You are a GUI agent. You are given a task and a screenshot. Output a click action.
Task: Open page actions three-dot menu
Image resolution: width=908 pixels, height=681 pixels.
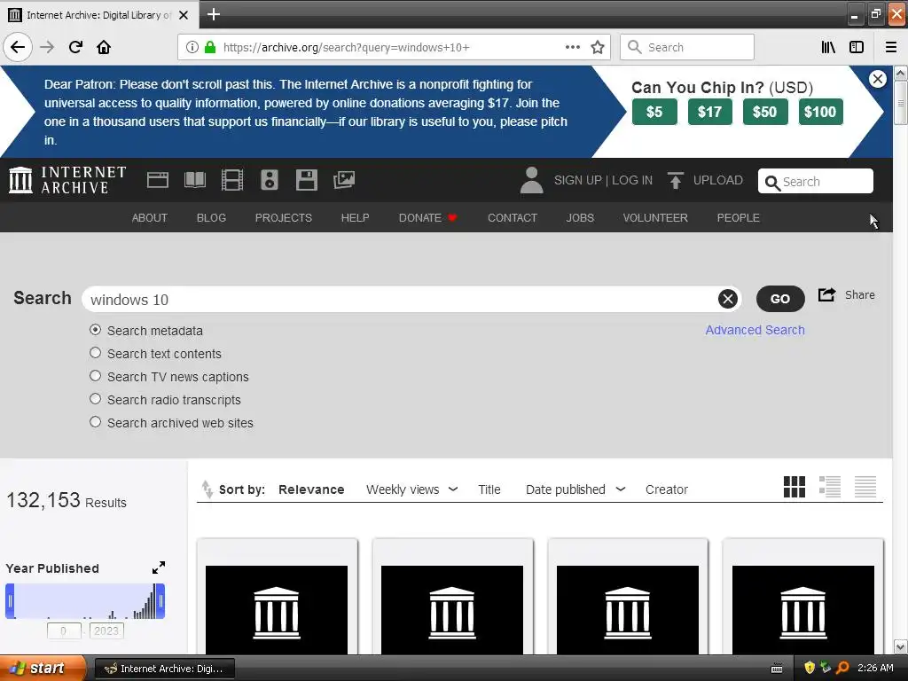(572, 47)
